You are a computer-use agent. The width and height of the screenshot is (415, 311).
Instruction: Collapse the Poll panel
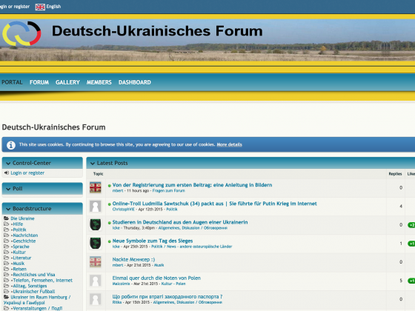click(8, 189)
